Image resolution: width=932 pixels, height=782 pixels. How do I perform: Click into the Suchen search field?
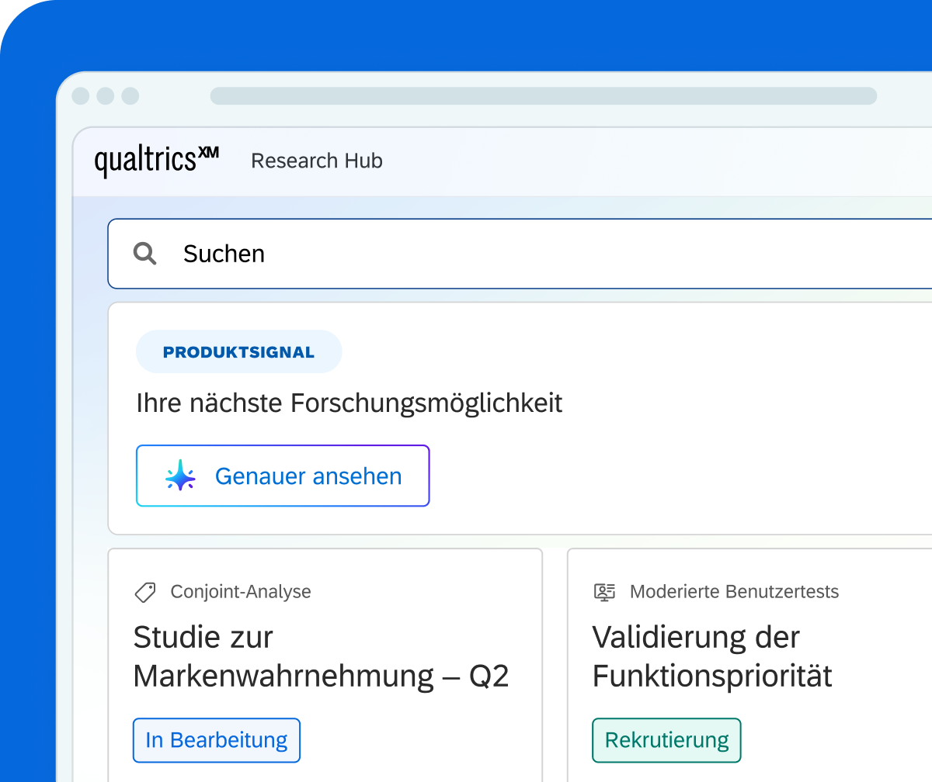click(x=520, y=254)
